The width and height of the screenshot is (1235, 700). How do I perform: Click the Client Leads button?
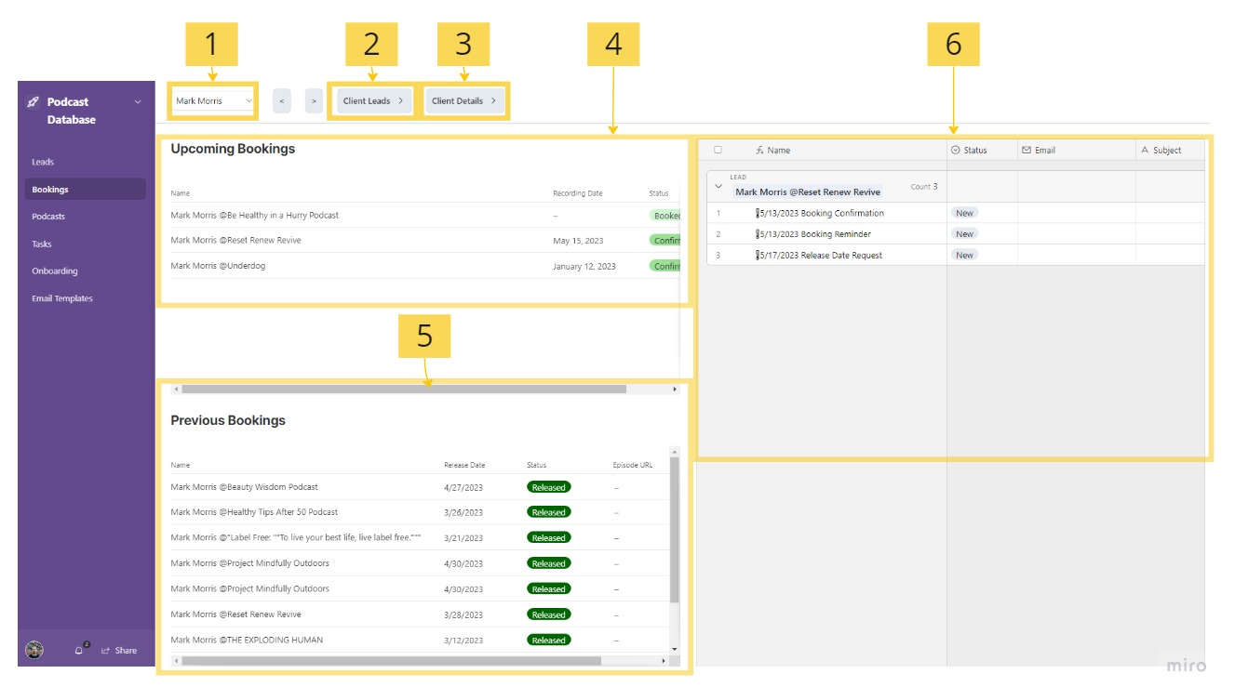pos(372,100)
